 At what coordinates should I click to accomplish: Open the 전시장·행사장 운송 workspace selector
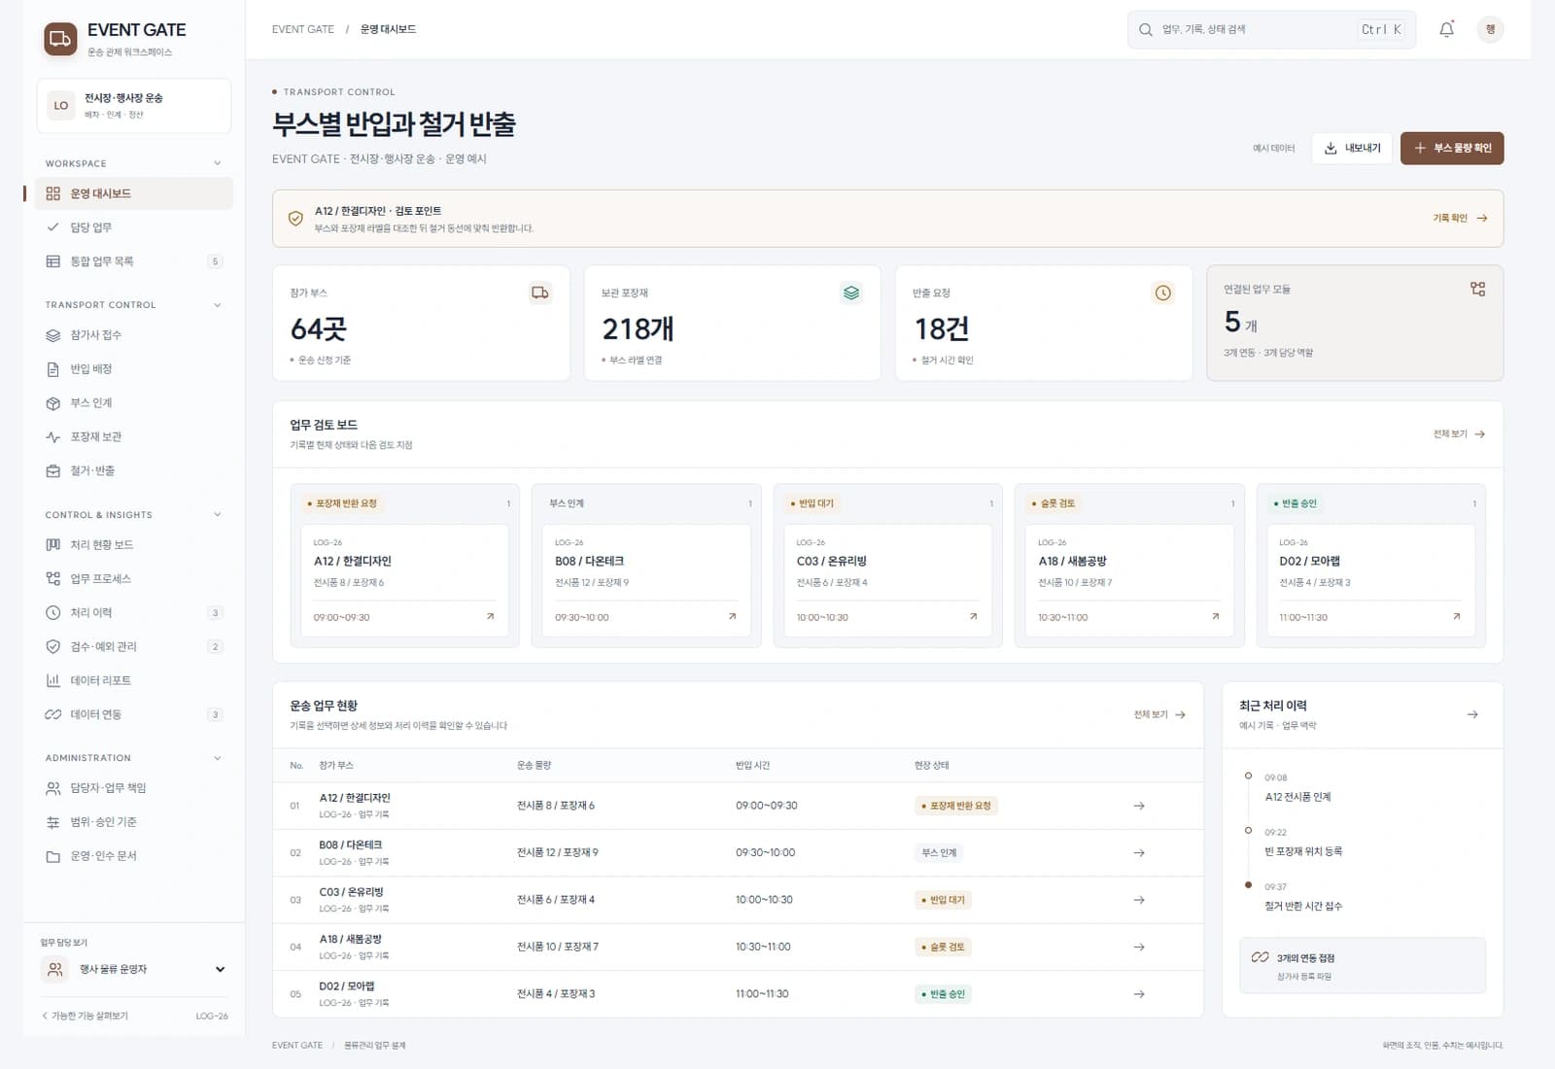(x=134, y=105)
